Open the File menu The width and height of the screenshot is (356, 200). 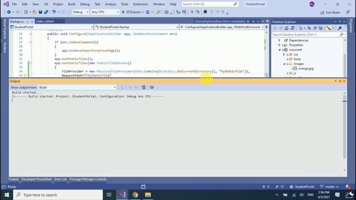(14, 4)
